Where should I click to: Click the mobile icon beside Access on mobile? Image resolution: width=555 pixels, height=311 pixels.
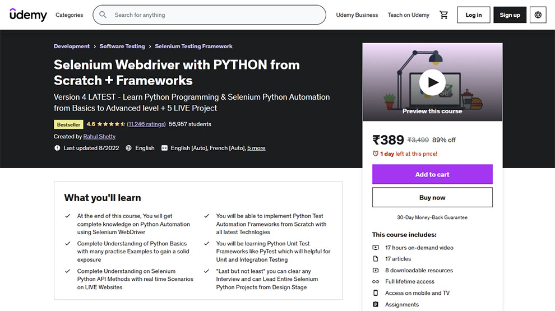coord(376,293)
